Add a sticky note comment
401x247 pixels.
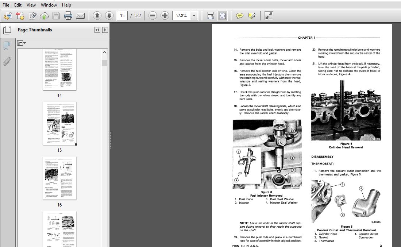pos(239,16)
